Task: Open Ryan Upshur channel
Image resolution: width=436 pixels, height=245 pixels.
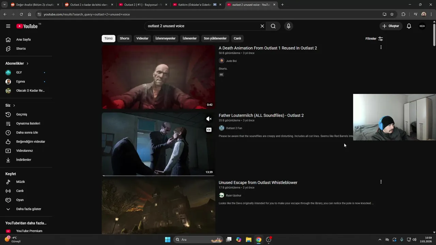Action: [x=234, y=195]
